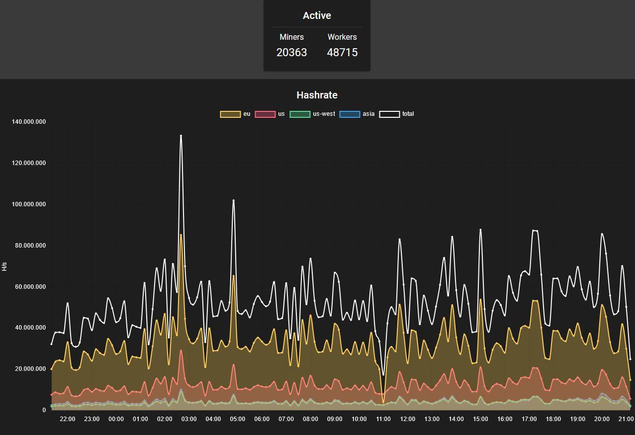Click the blue asia legend color box
This screenshot has width=635, height=435.
click(350, 114)
